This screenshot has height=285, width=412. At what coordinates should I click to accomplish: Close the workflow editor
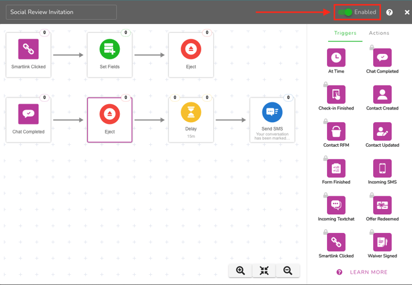[407, 12]
